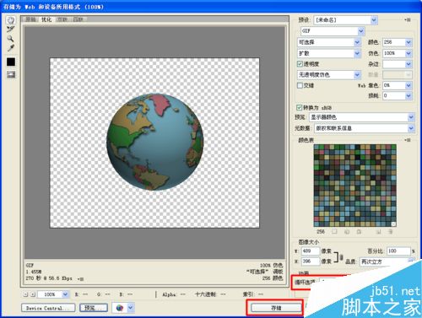The width and height of the screenshot is (422, 318).
Task: Click the Device Central button
Action: 48,308
